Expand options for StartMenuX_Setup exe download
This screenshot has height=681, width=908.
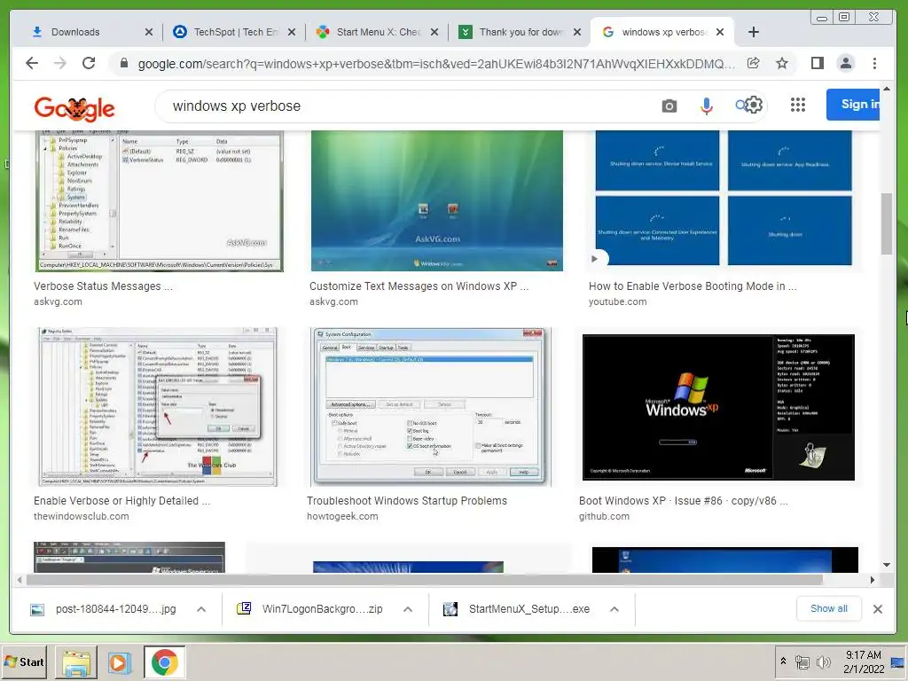tap(614, 609)
